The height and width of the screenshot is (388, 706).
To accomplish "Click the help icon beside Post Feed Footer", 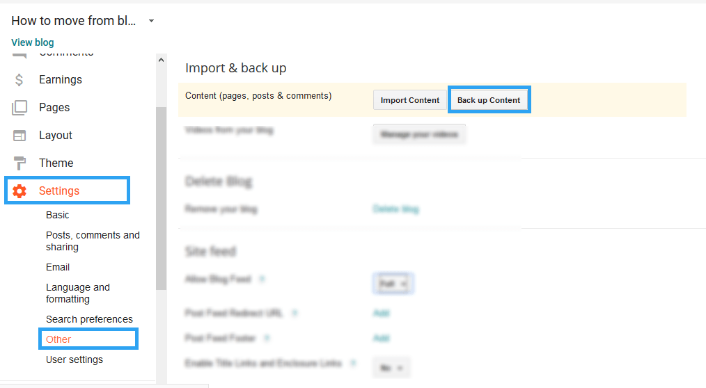I will pos(267,339).
